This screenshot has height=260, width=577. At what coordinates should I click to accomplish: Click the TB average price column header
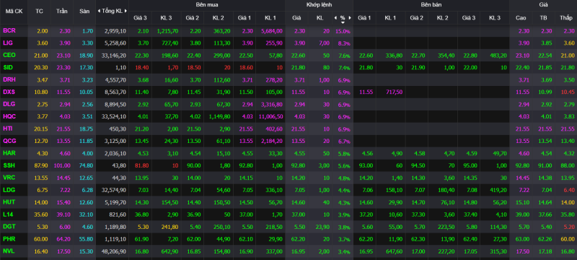point(544,17)
